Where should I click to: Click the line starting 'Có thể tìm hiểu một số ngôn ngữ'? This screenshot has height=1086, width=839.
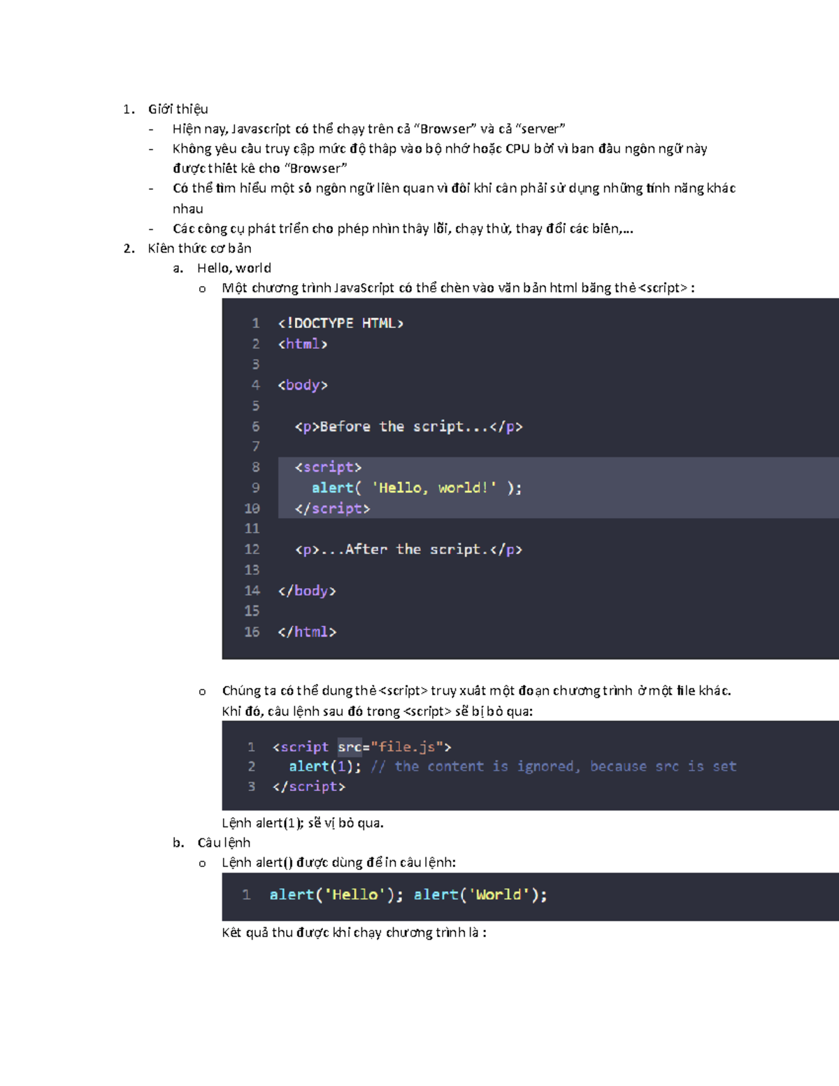(454, 188)
